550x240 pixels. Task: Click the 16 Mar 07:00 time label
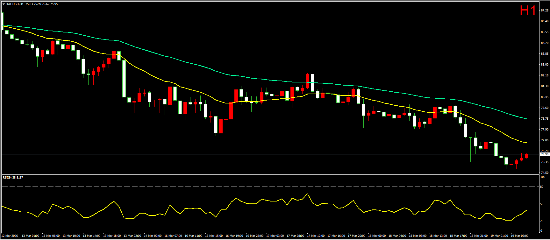click(x=173, y=236)
